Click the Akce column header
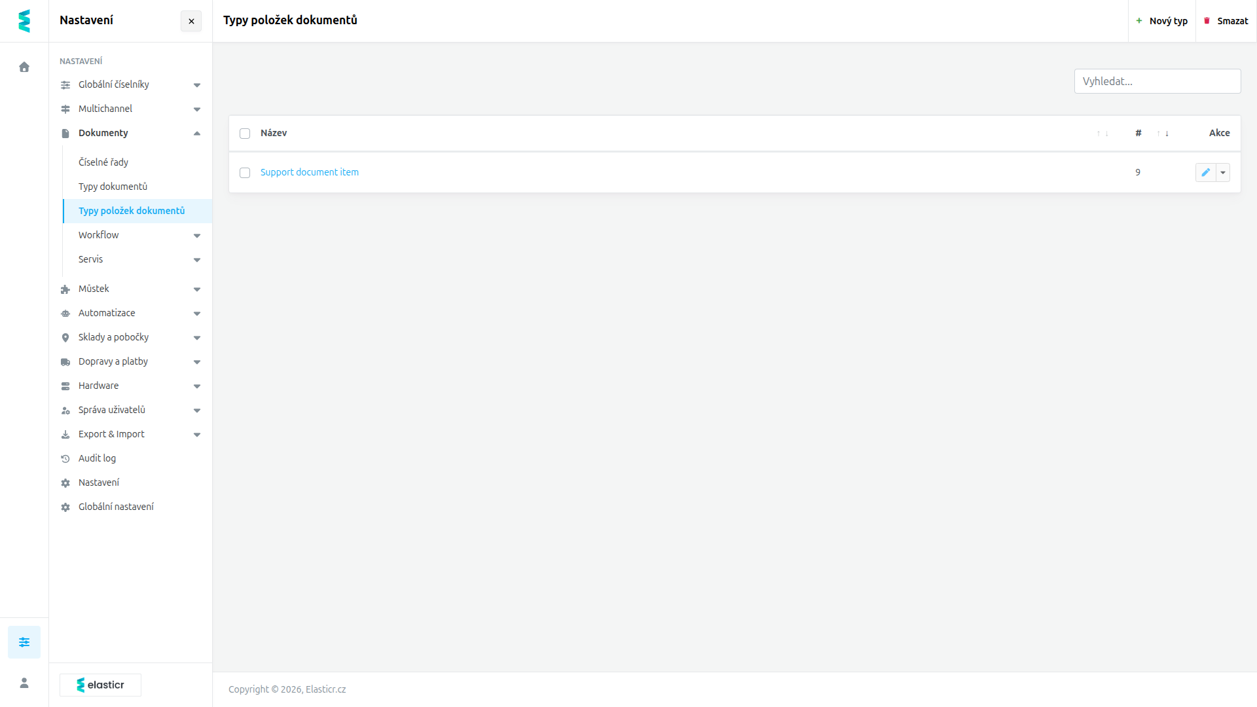 [x=1219, y=133]
